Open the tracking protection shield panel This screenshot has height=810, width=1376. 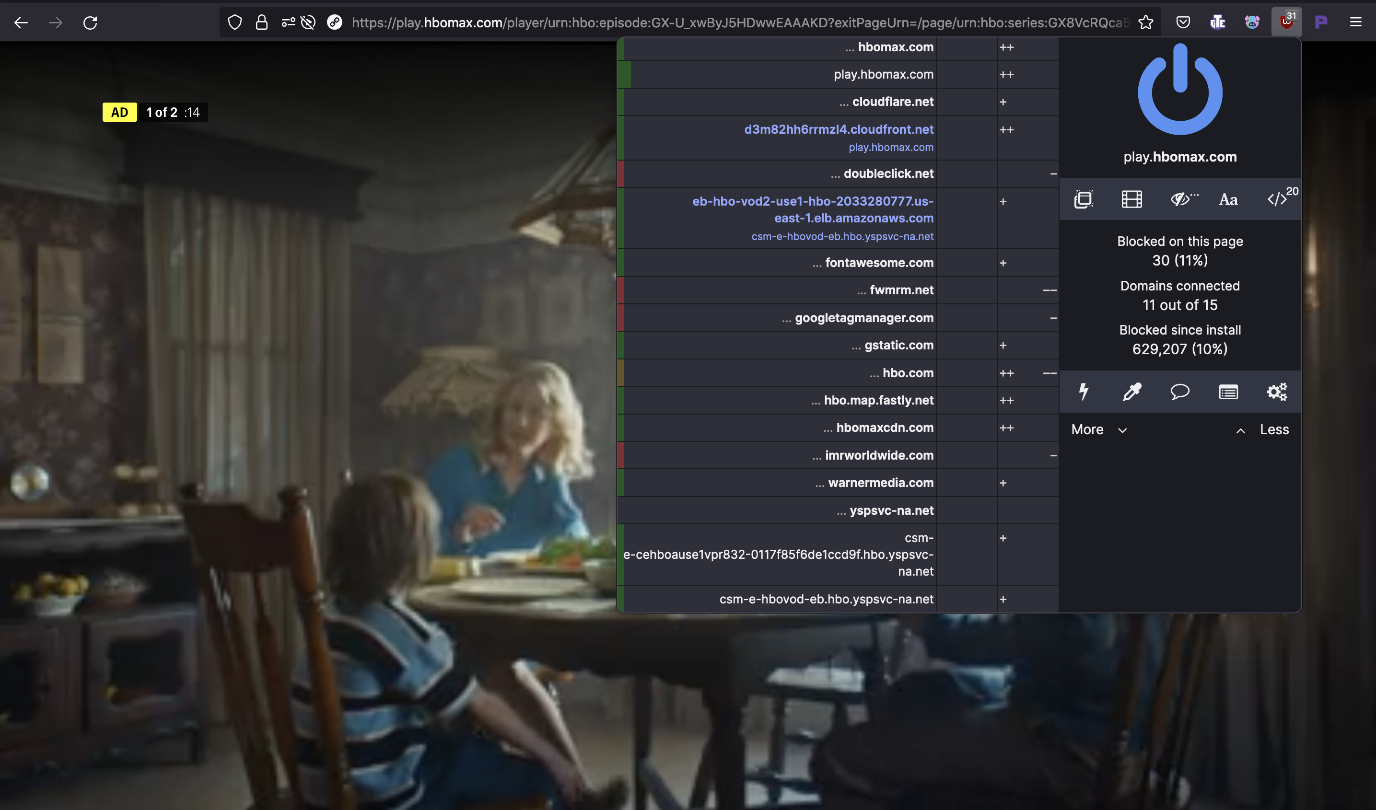[235, 23]
